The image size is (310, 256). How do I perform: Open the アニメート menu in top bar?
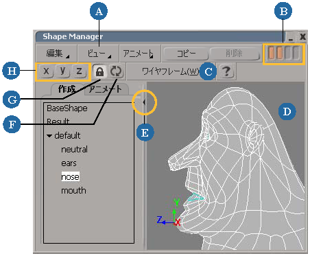click(x=140, y=54)
